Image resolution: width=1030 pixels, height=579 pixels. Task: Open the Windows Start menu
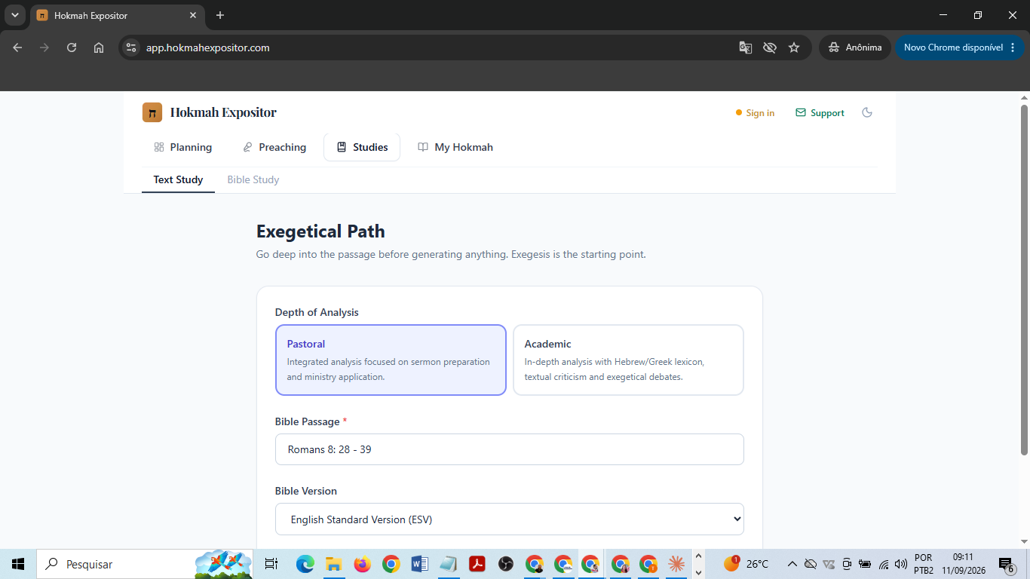[18, 564]
